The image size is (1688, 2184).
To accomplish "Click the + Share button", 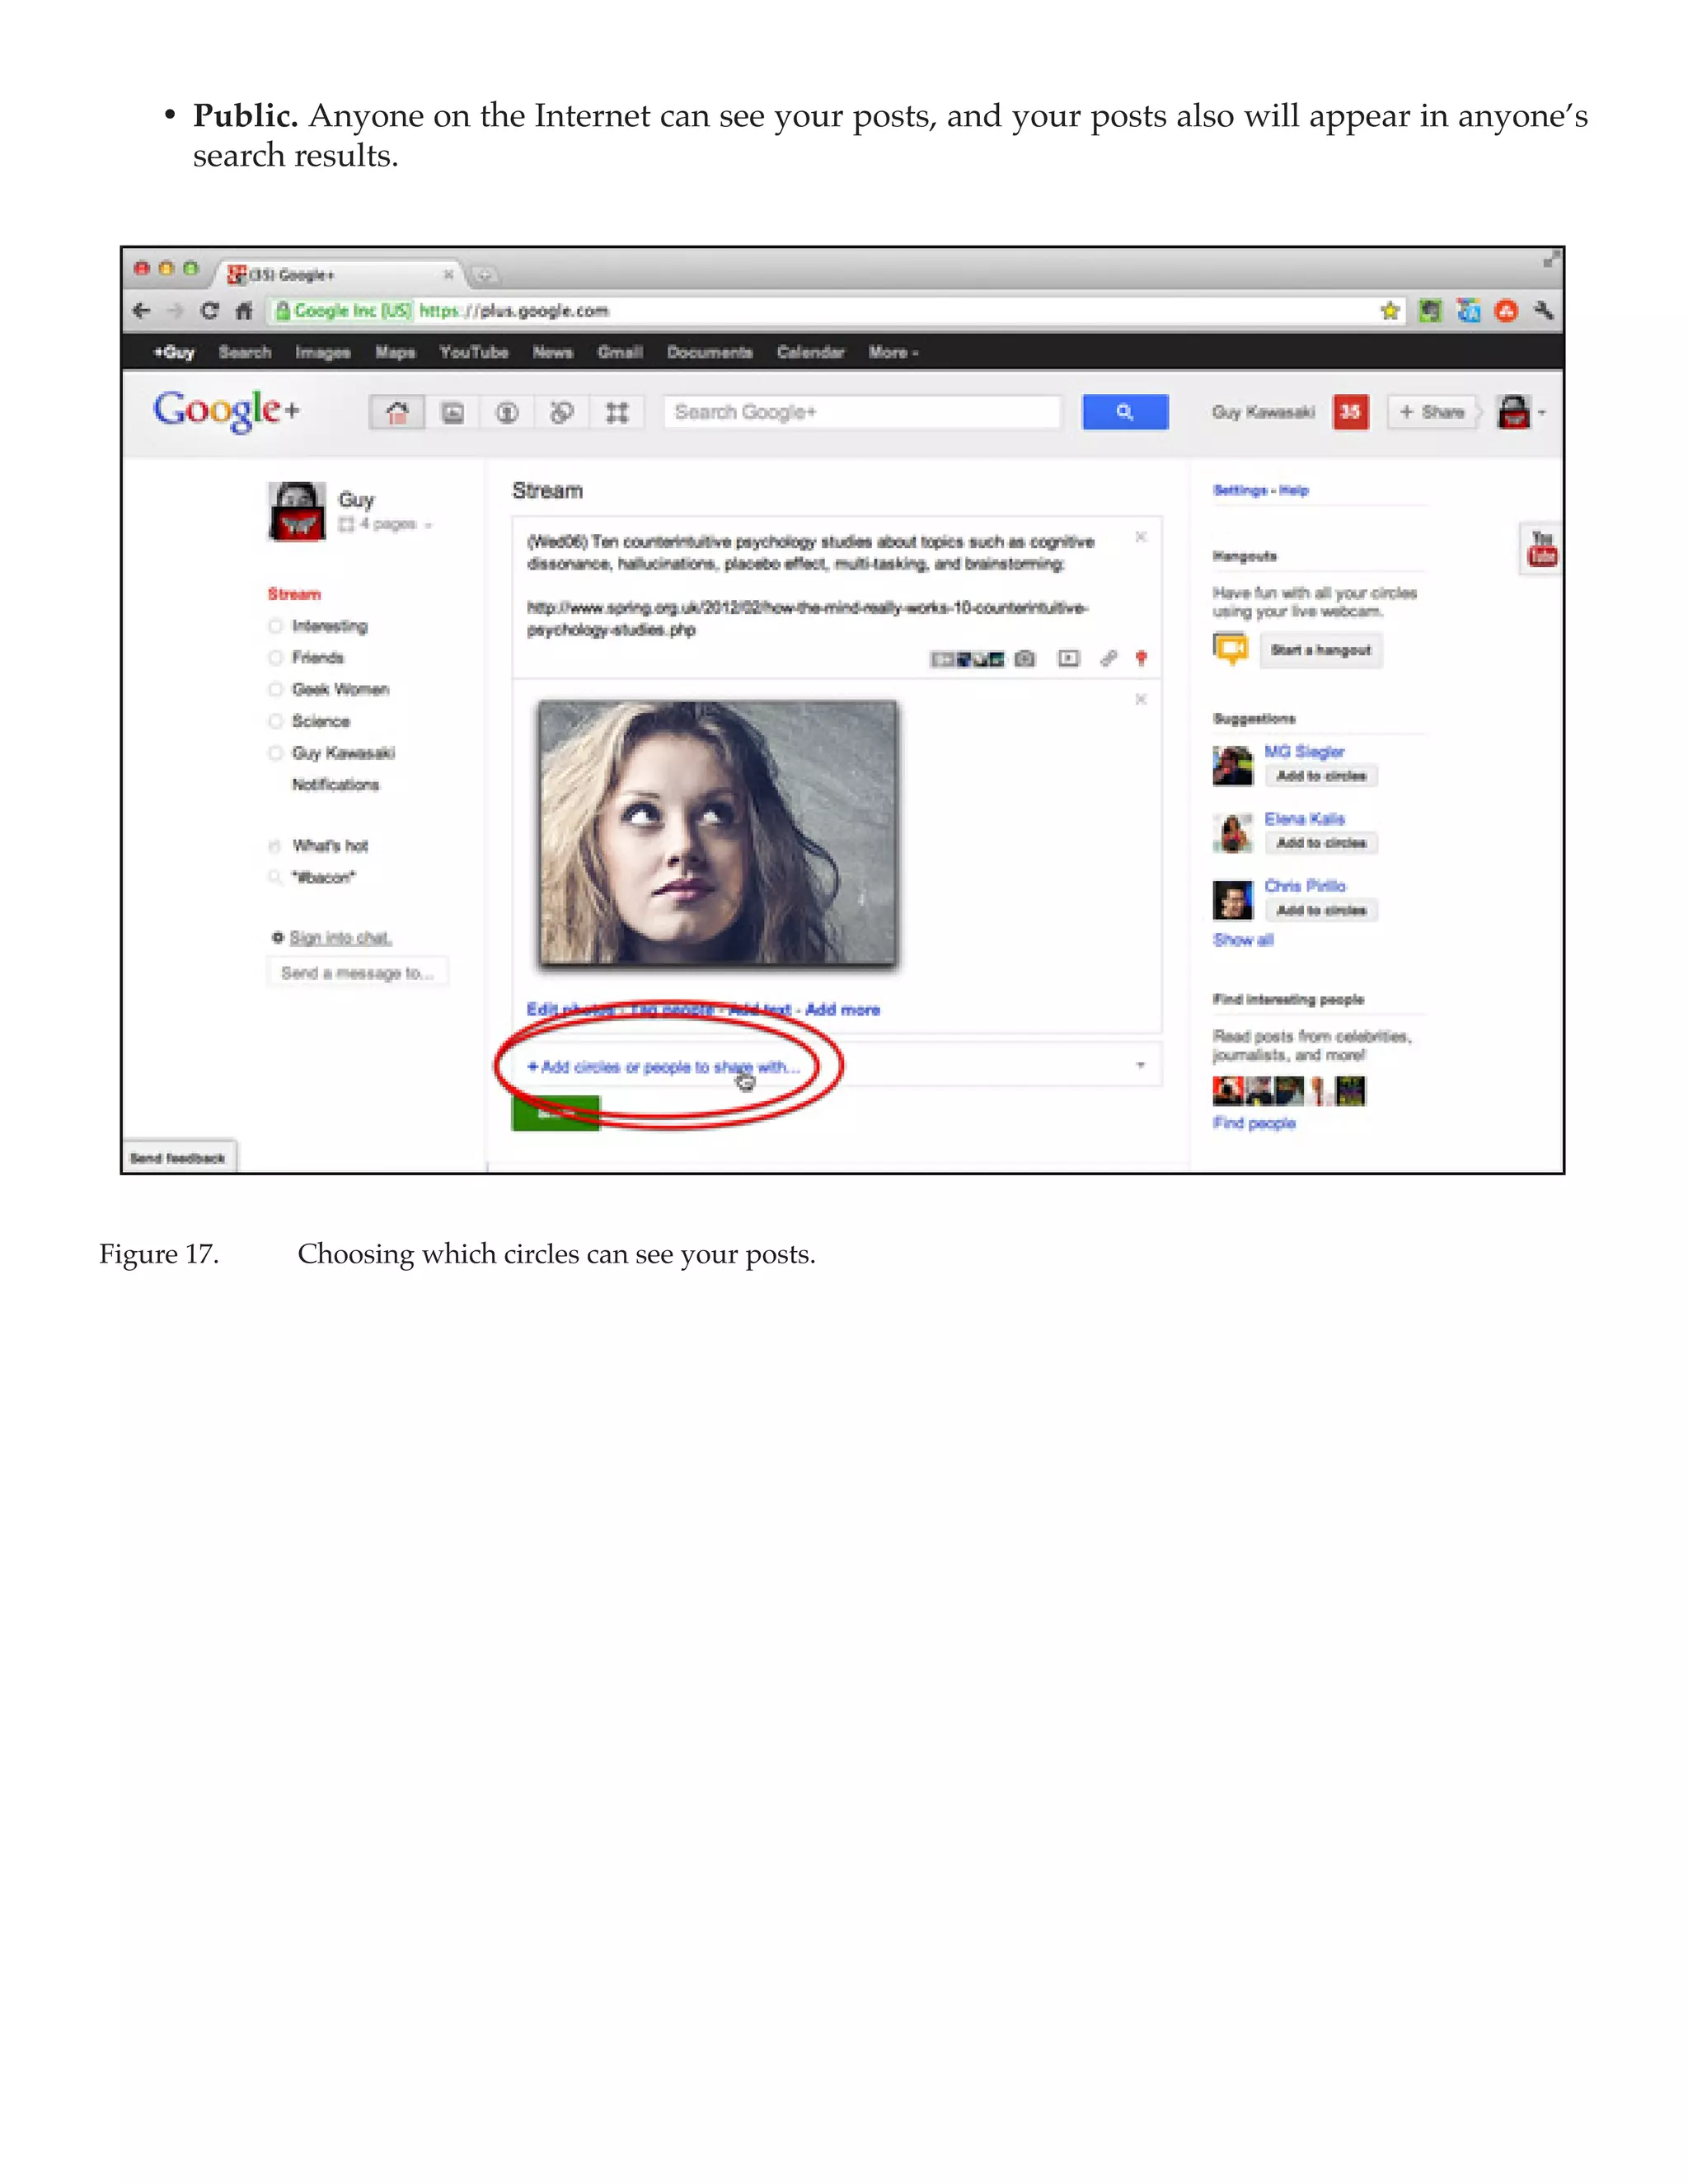I will click(1432, 412).
